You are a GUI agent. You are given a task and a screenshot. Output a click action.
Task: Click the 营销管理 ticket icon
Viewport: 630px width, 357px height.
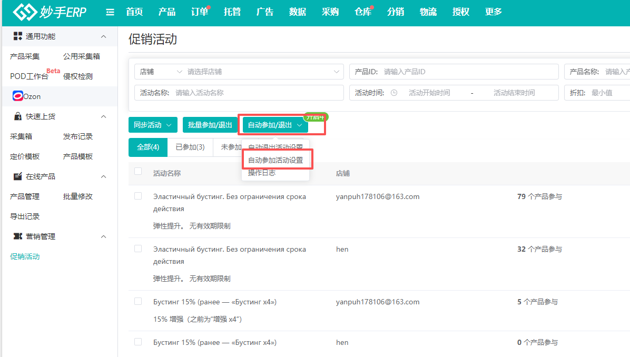point(18,236)
